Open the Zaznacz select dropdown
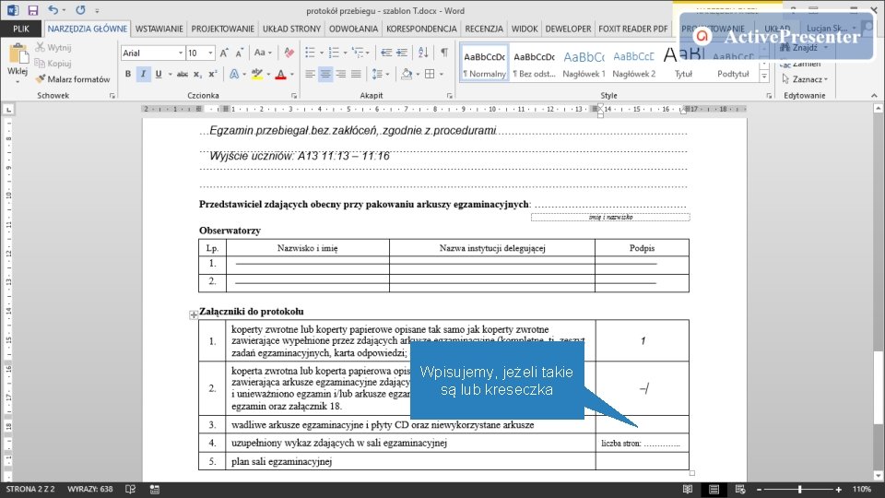 [806, 79]
